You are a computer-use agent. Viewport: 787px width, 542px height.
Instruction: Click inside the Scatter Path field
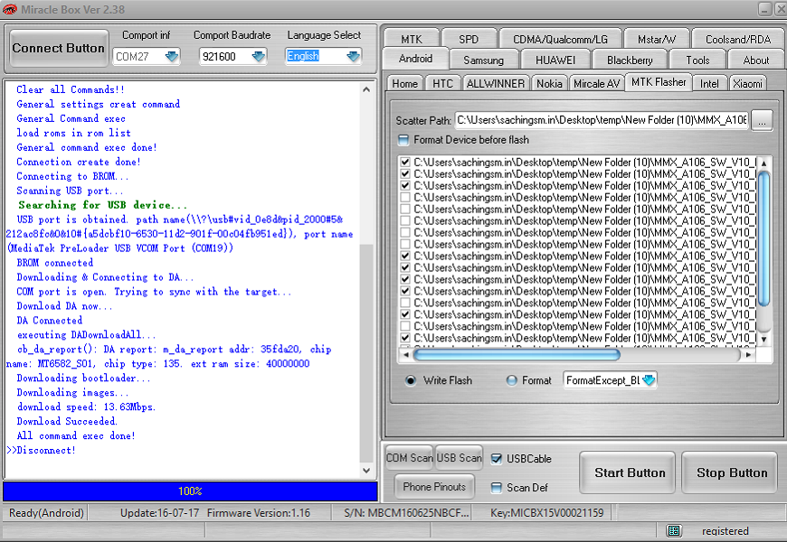[602, 120]
